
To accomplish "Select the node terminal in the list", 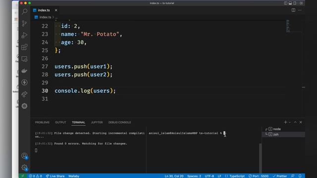I will pos(283,129).
